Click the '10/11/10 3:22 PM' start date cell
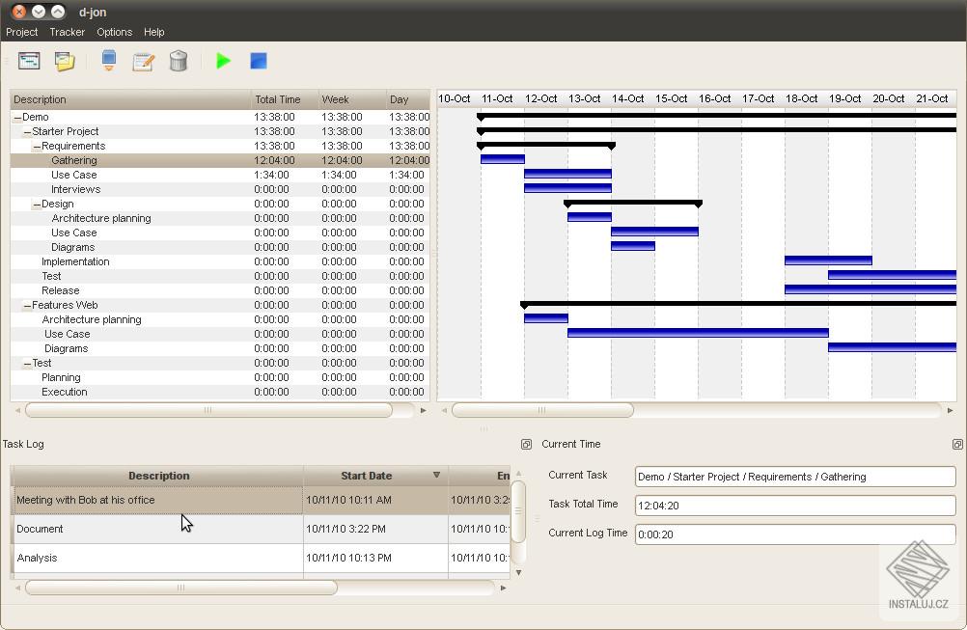 [375, 529]
